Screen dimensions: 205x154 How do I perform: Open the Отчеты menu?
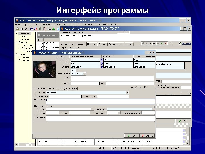pos(57,25)
